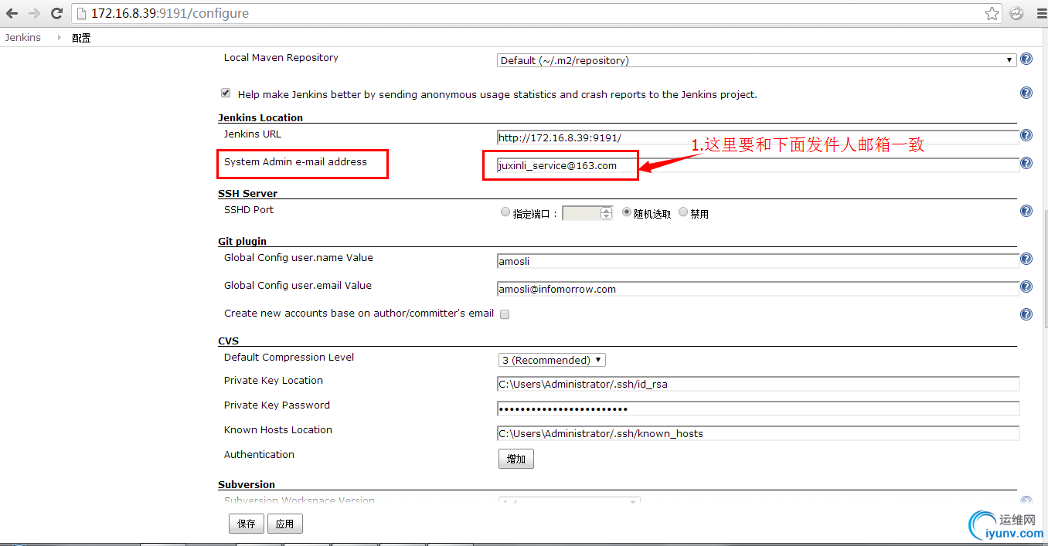Click the browser forward arrow
This screenshot has width=1048, height=546.
tap(34, 13)
